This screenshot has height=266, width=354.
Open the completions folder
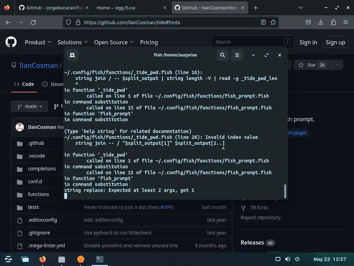coord(42,169)
